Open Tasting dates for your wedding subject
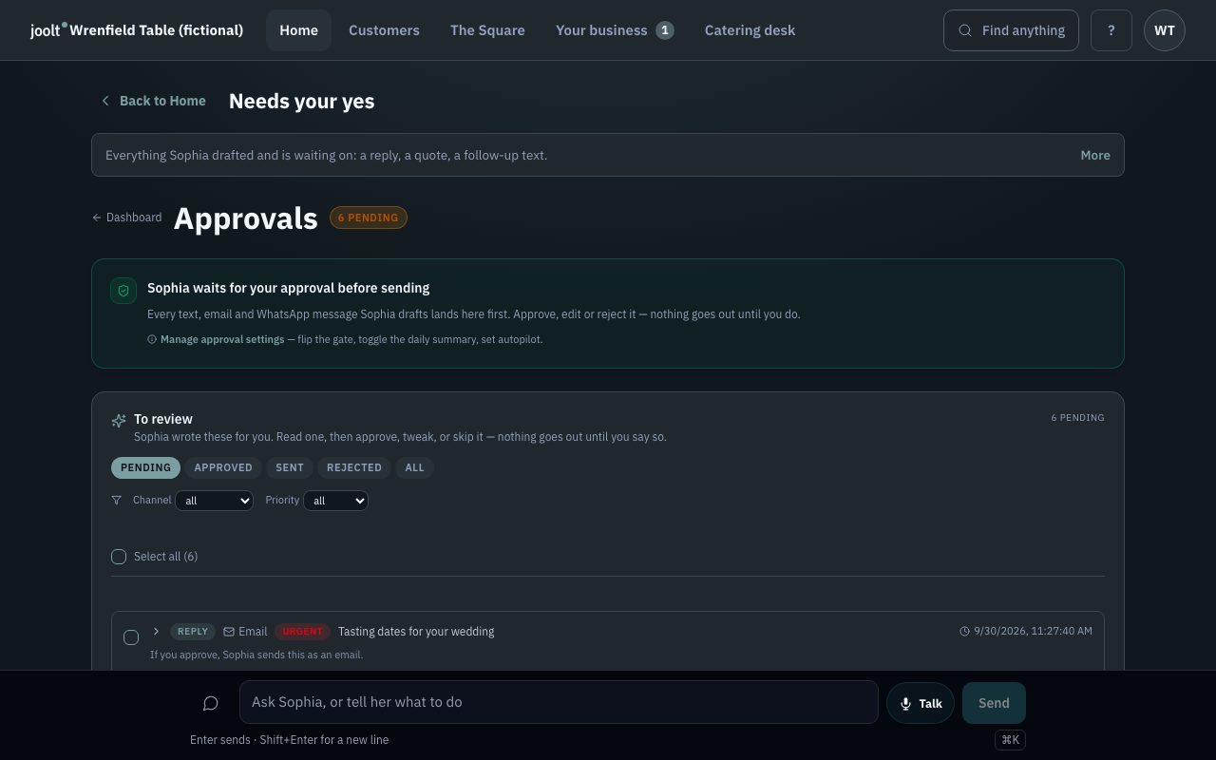 416,632
